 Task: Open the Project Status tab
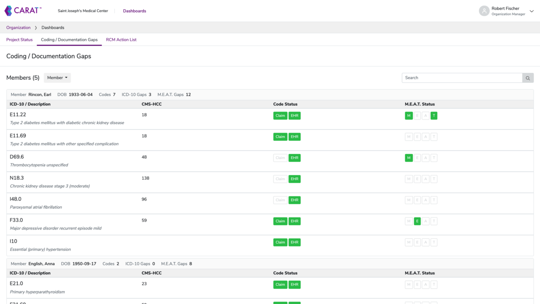pyautogui.click(x=19, y=39)
